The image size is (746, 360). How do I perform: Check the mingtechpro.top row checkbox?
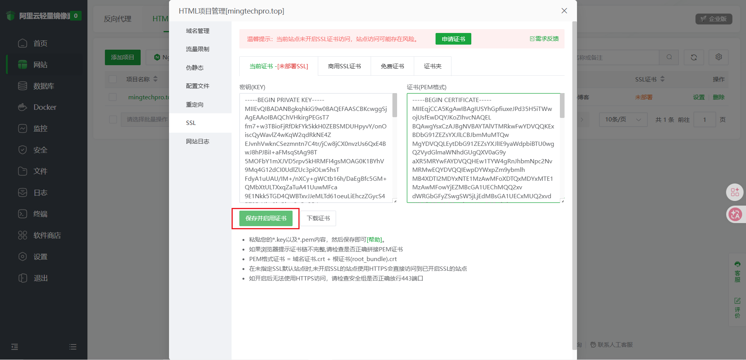[x=113, y=97]
